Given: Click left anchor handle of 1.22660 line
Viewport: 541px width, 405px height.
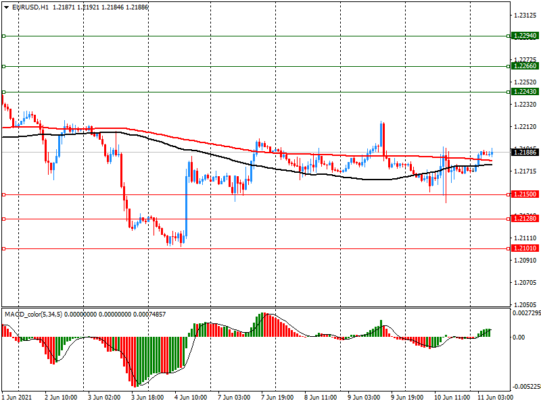Looking at the screenshot, I should (4, 66).
